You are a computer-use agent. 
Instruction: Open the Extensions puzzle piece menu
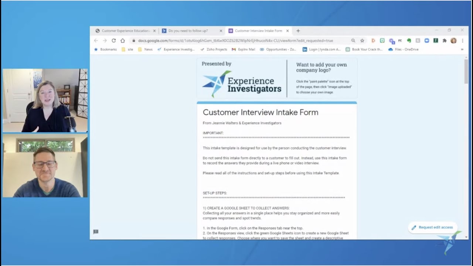(445, 41)
